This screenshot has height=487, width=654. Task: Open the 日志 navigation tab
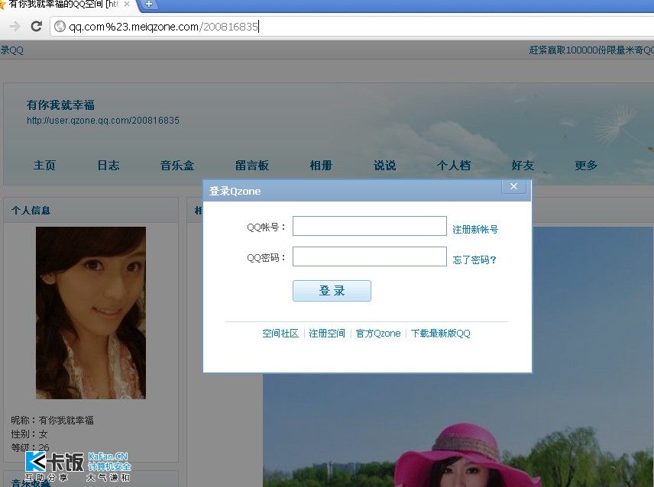click(108, 166)
